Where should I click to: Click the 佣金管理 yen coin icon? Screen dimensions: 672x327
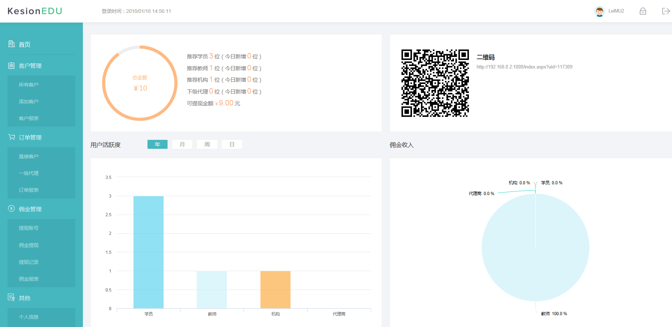tap(11, 209)
